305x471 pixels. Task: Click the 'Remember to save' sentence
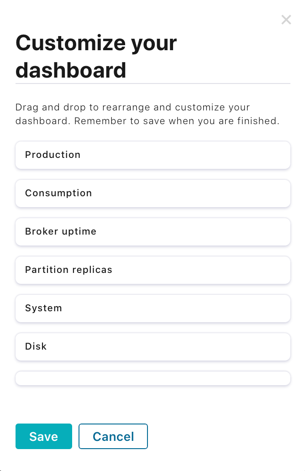176,121
